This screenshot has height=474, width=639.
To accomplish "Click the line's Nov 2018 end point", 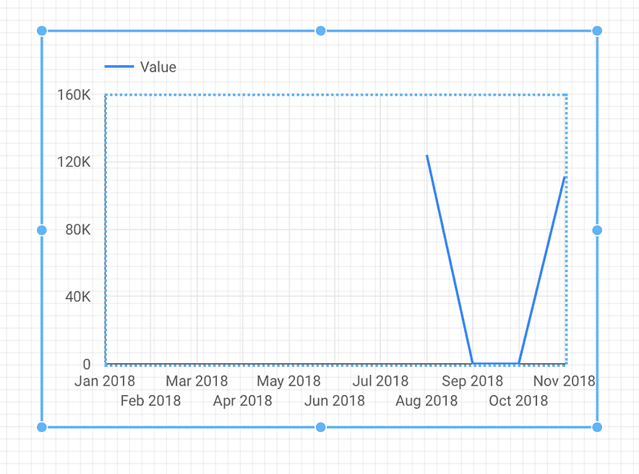I will 565,177.
